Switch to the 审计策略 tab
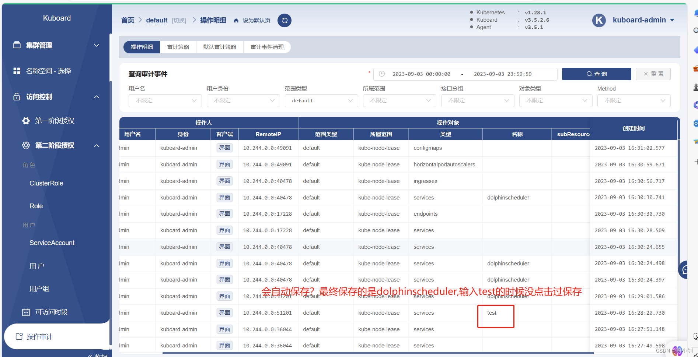Screen dimensions: 698x357 click(x=178, y=47)
